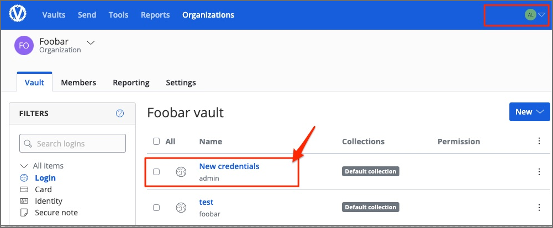Screen dimensions: 553x228
Task: Check the All items select checkbox
Action: (x=156, y=142)
